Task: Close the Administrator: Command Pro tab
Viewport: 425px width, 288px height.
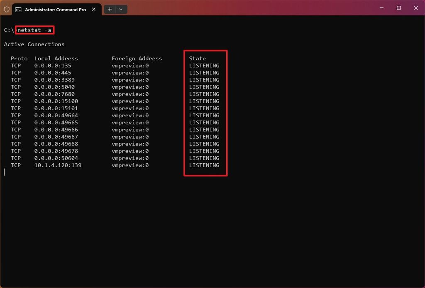Action: [x=93, y=9]
